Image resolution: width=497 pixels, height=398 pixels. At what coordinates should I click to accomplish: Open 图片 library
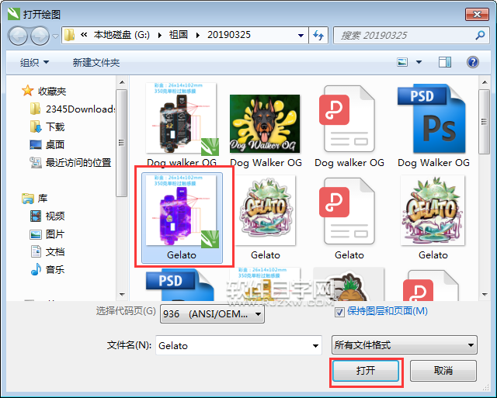[47, 234]
